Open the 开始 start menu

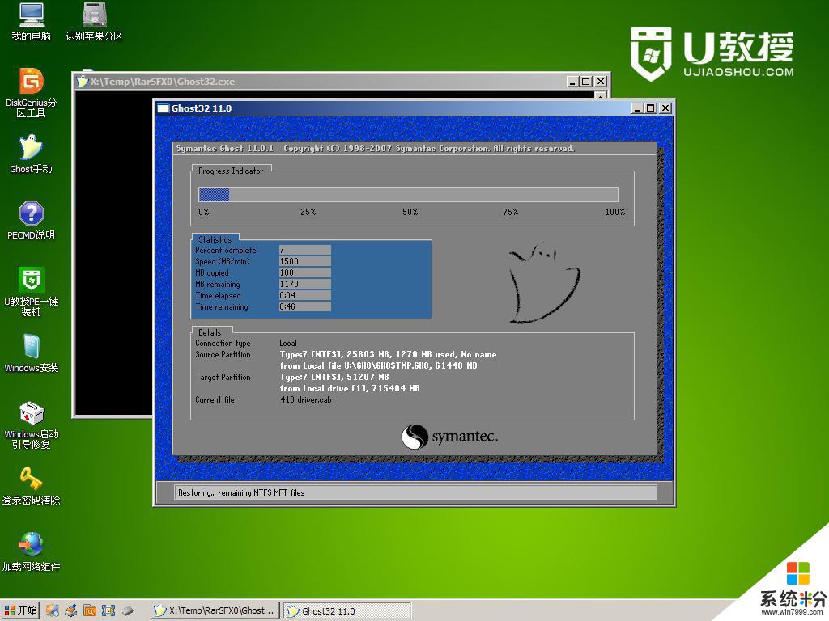[20, 610]
